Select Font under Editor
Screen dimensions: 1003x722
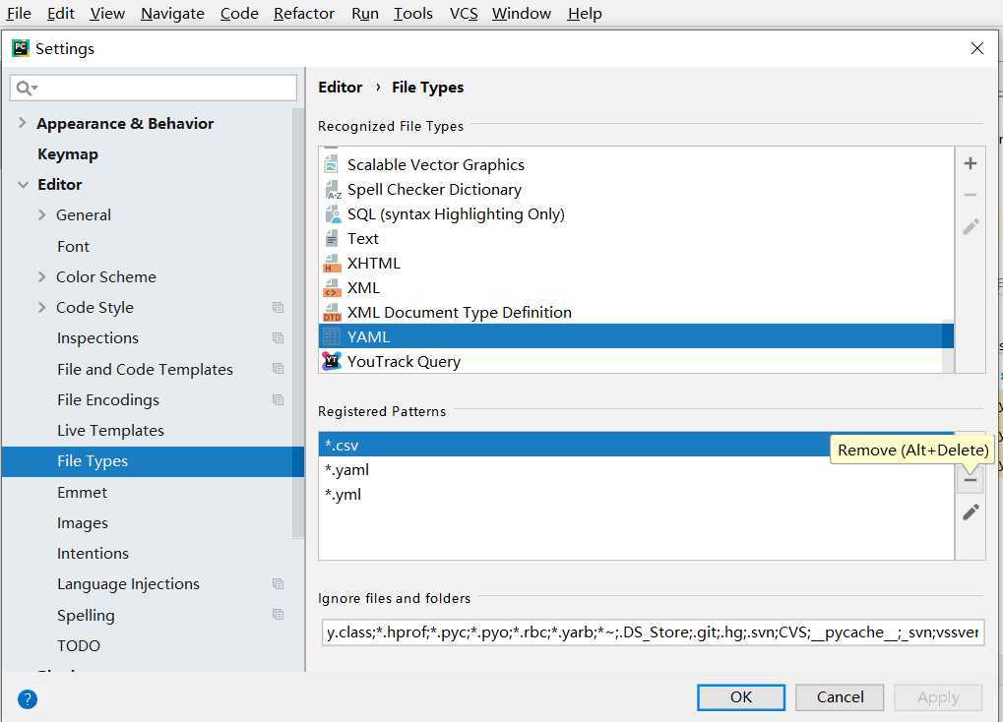pyautogui.click(x=74, y=246)
